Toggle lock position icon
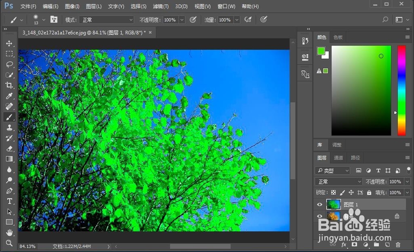This screenshot has height=252, width=414. (351, 192)
